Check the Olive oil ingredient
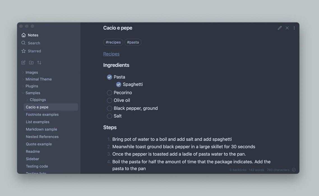 (110, 100)
